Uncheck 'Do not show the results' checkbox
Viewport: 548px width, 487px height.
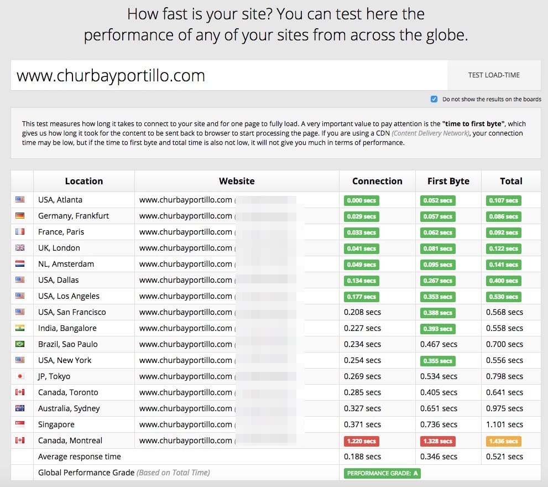coord(434,99)
